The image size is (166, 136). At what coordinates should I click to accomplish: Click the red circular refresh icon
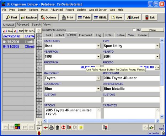pyautogui.click(x=63, y=127)
